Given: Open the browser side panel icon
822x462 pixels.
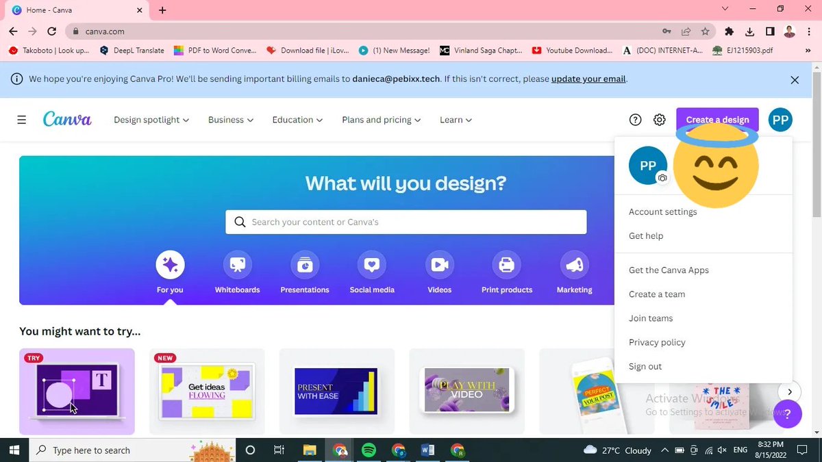Looking at the screenshot, I should [770, 31].
